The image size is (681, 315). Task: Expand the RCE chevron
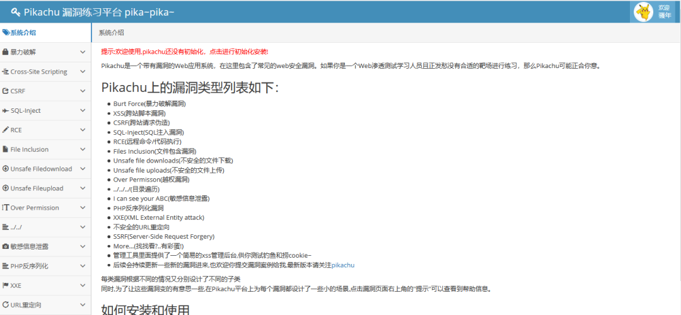tap(83, 130)
